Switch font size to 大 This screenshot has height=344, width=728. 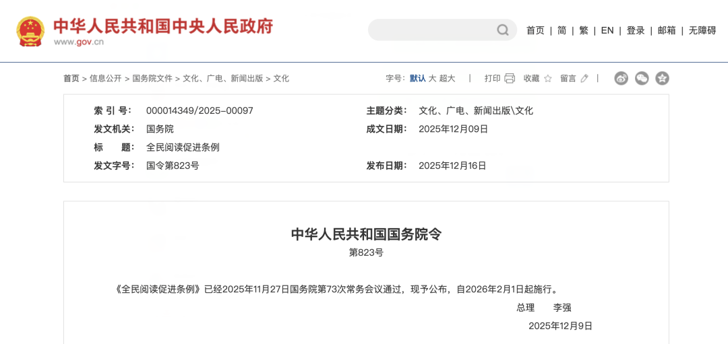click(433, 78)
